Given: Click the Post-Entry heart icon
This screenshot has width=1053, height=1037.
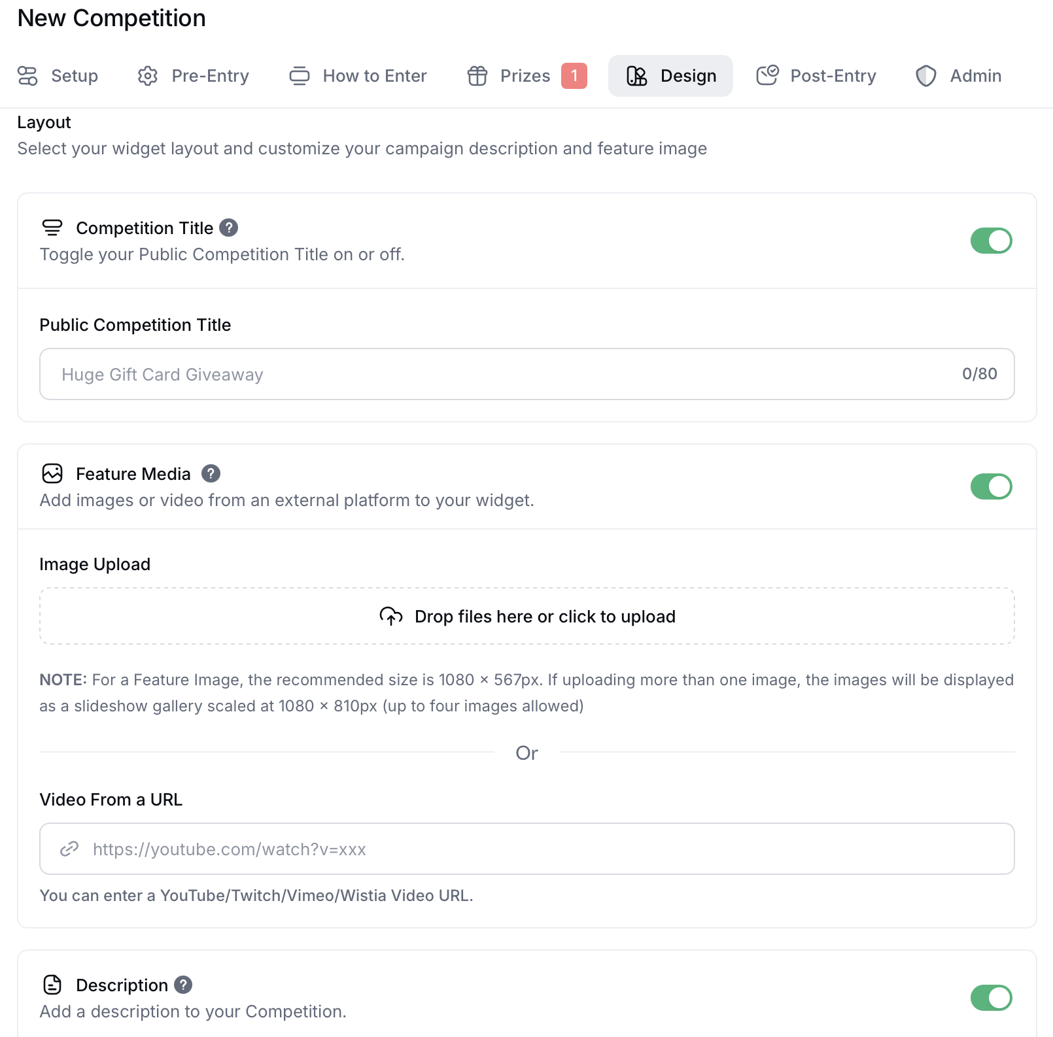Looking at the screenshot, I should [767, 76].
